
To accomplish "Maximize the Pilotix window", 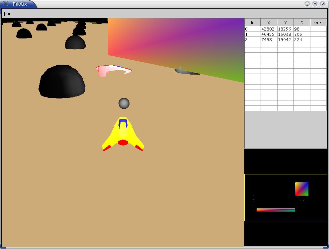I will 315,4.
